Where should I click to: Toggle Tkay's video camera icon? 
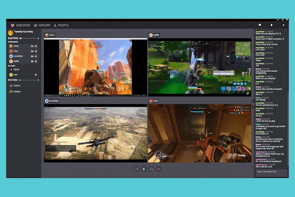(x=32, y=51)
